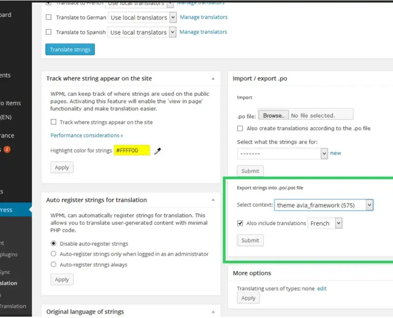Open the Performance considerations link
Viewport: 393px width, 318px height.
(87, 135)
